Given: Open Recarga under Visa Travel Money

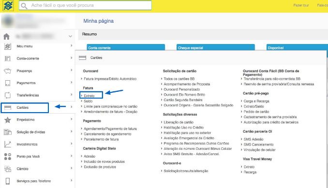Looking at the screenshot, I should pos(250,172).
